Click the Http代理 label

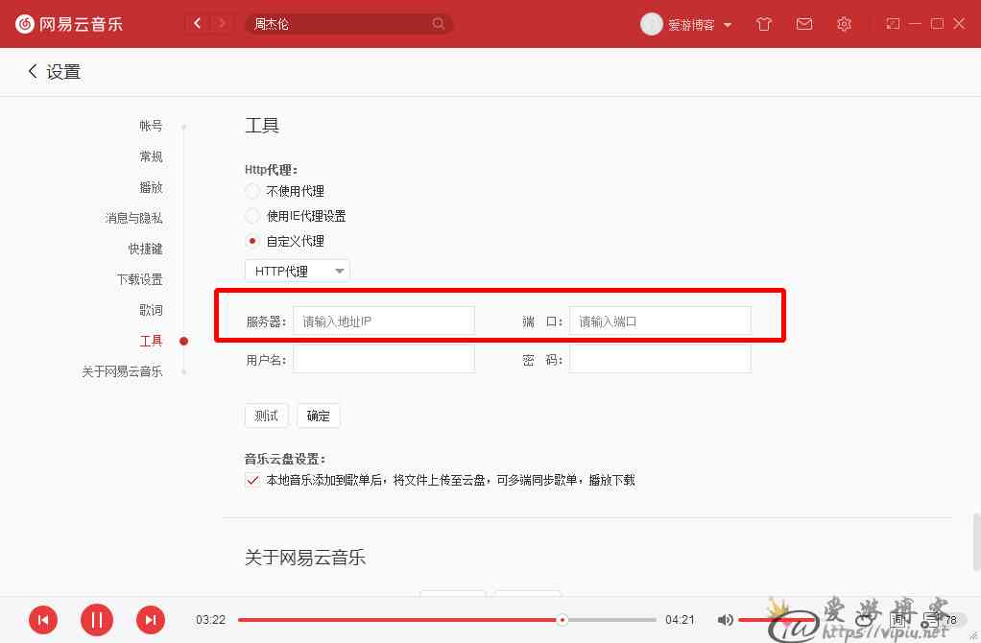click(271, 170)
